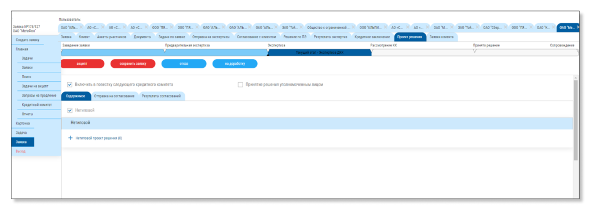Click the red акцепт button

point(82,64)
